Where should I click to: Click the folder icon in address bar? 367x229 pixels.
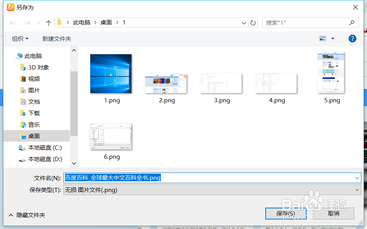tap(60, 23)
